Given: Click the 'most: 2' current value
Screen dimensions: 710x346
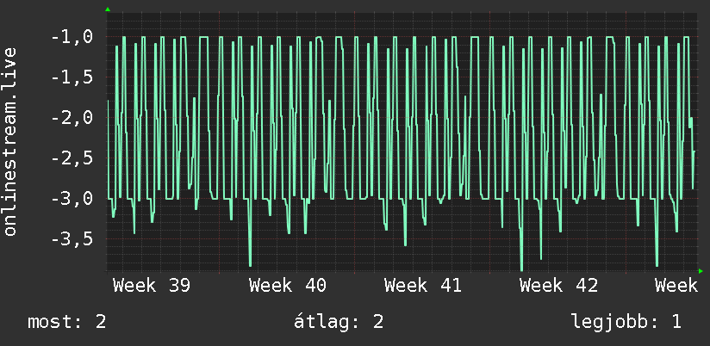Looking at the screenshot, I should click(x=67, y=322).
